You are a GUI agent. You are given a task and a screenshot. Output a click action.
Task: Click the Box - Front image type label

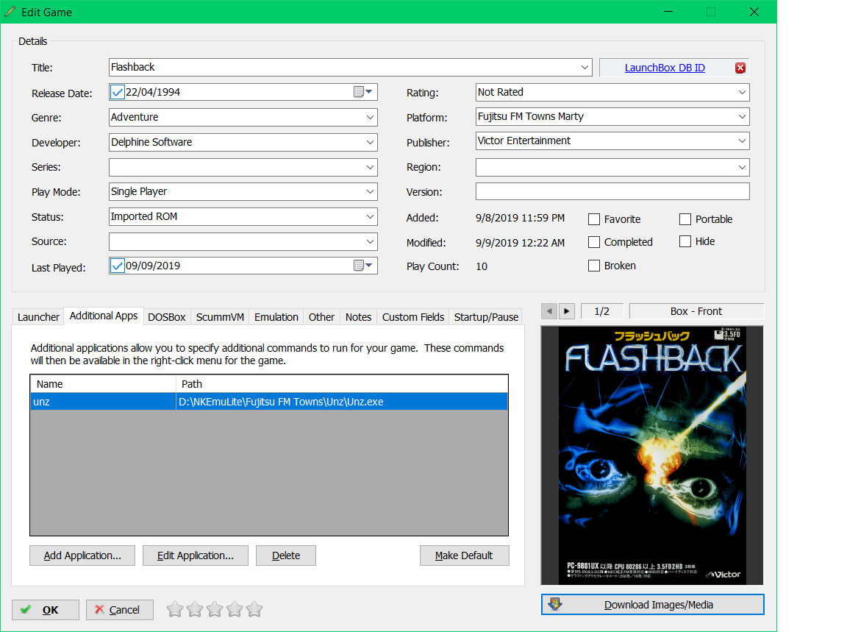pyautogui.click(x=696, y=311)
